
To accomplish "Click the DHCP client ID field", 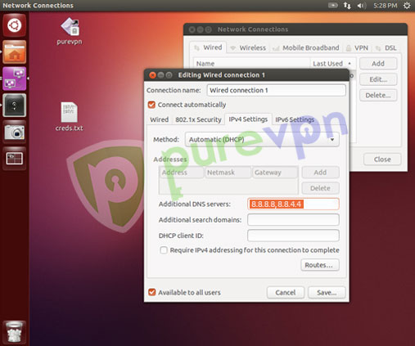I will [x=293, y=236].
